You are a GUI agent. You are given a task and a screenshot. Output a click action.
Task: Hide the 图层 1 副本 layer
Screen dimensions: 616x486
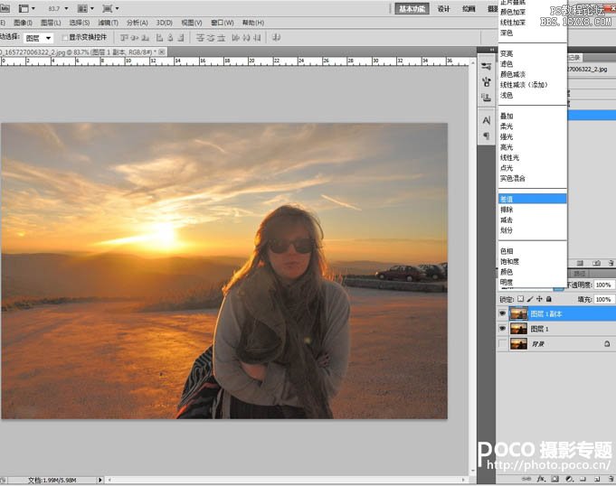point(502,313)
